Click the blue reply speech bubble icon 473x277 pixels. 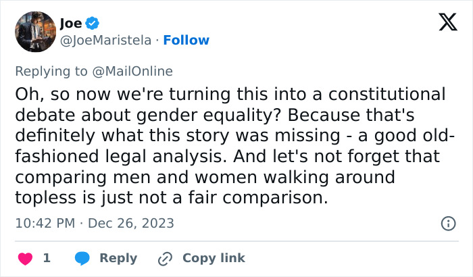82,258
